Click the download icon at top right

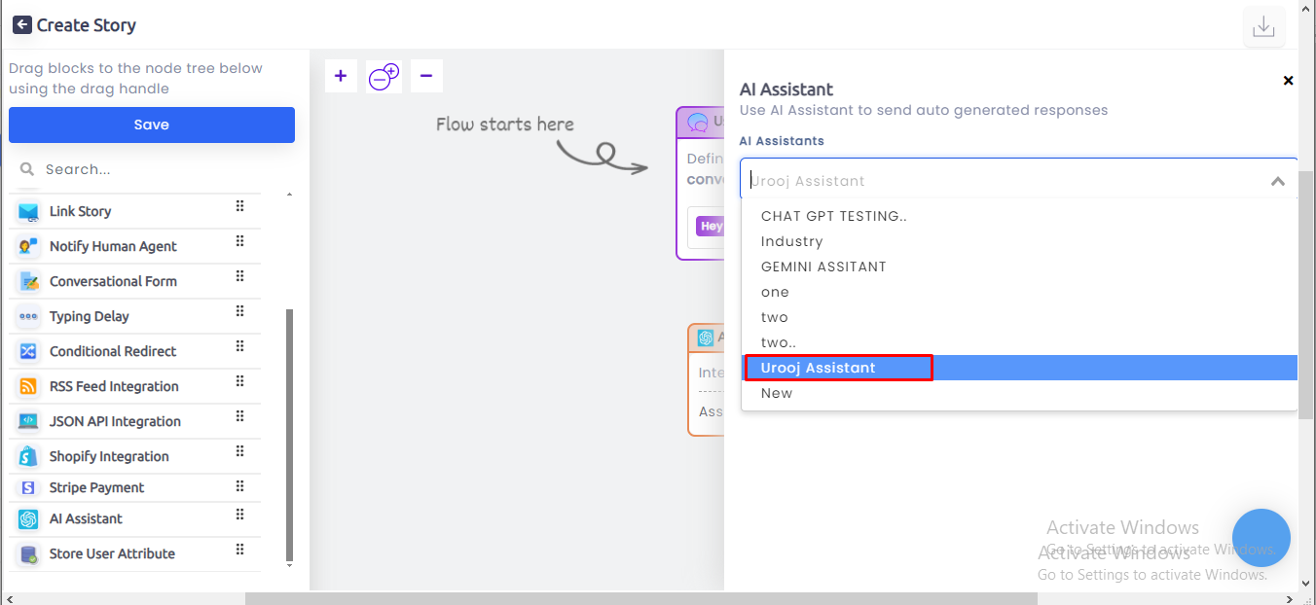click(1263, 26)
